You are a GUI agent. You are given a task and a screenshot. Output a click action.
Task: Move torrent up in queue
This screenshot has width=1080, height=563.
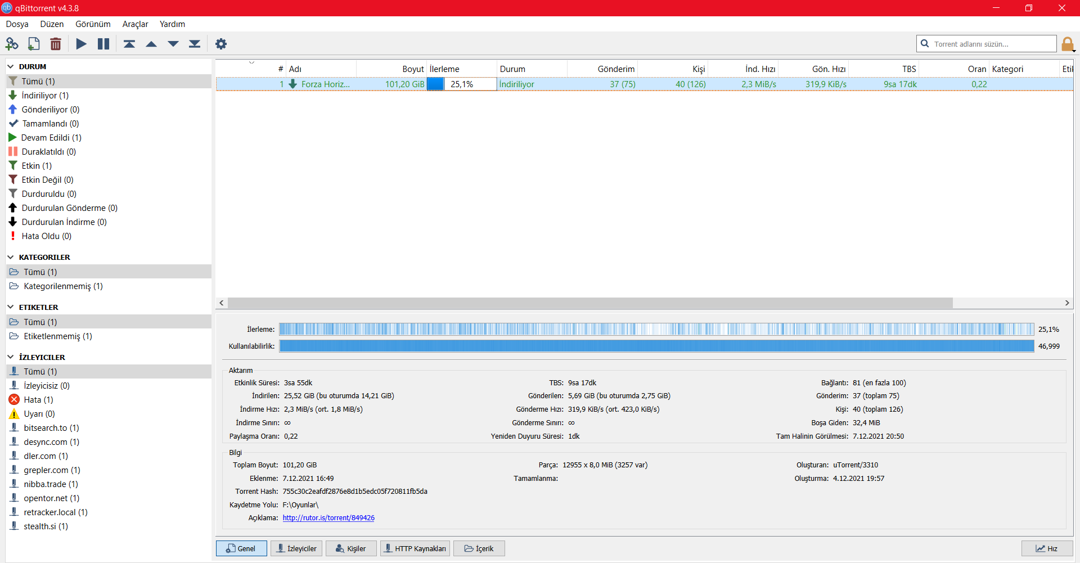(x=151, y=44)
